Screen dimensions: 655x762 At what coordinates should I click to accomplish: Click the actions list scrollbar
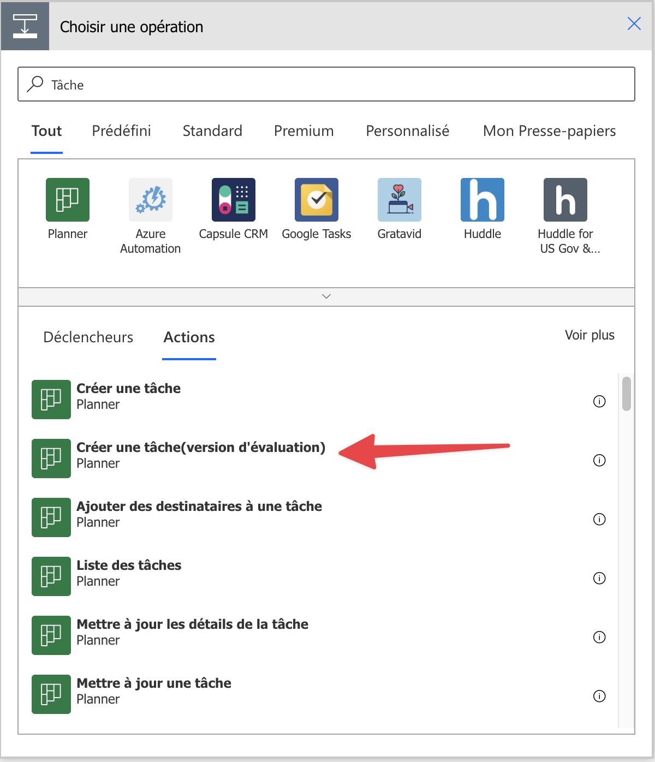[x=626, y=394]
